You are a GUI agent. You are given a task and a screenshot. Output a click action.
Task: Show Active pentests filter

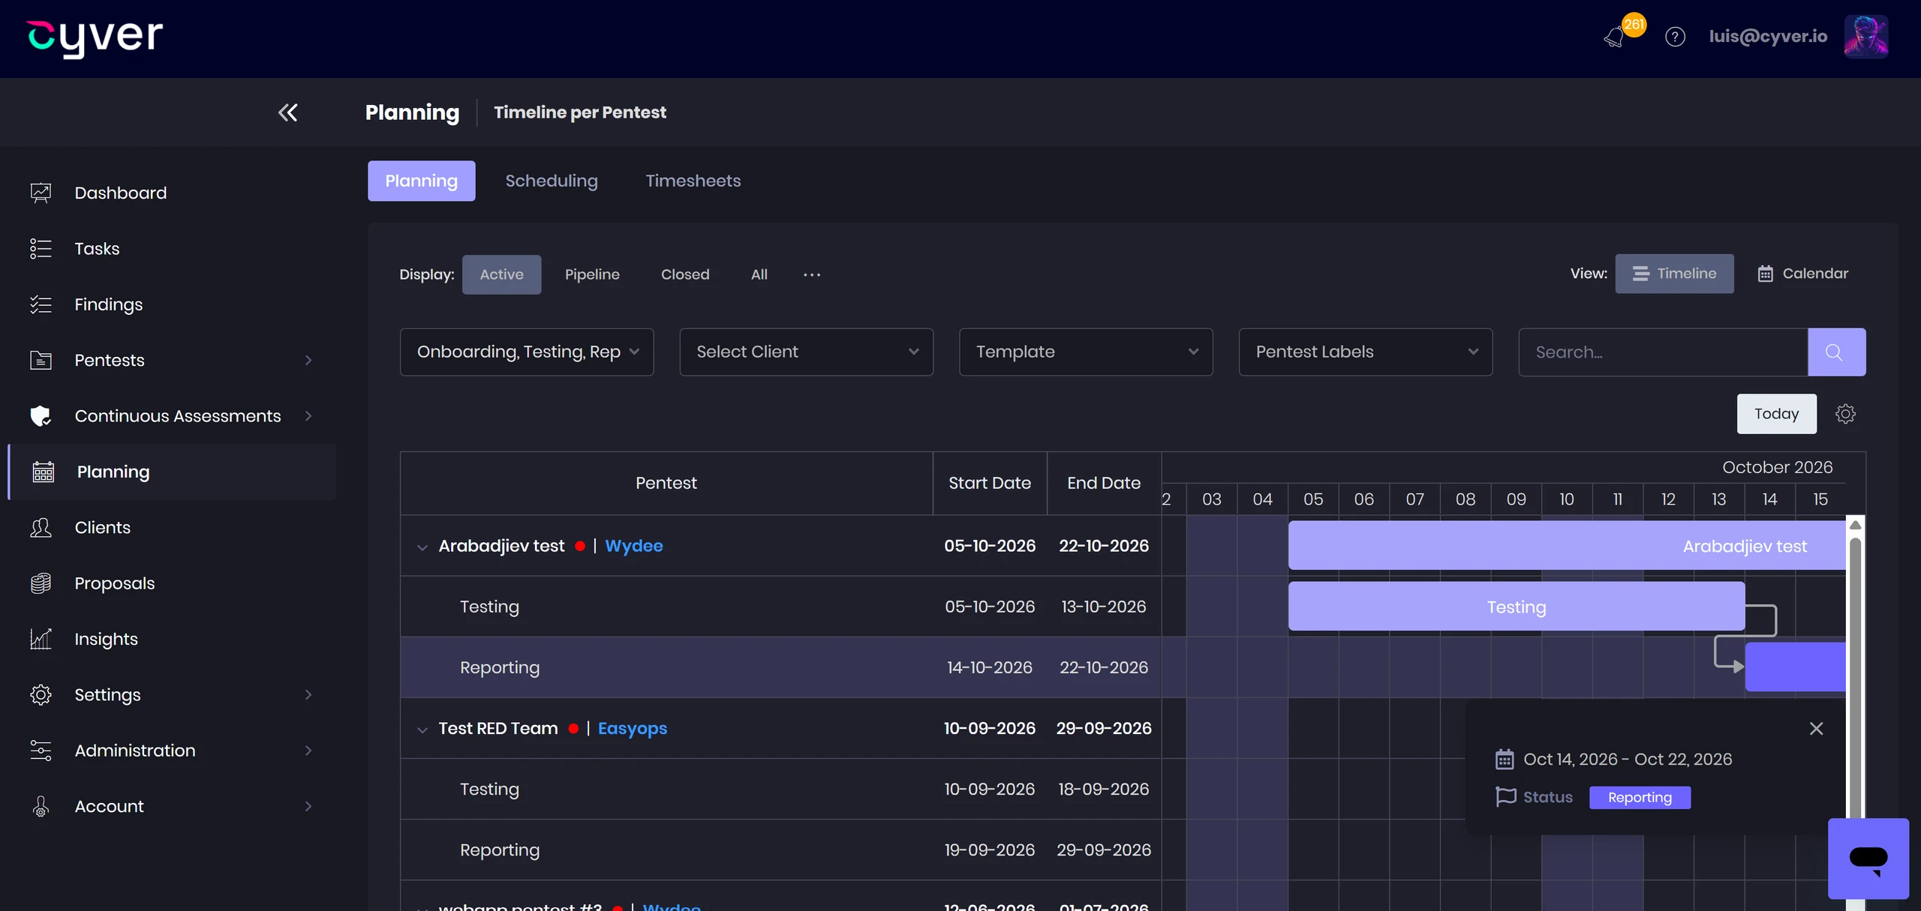(x=501, y=274)
